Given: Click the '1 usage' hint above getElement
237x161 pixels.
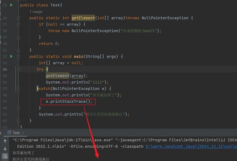Looking at the screenshot, I should tap(36, 12).
